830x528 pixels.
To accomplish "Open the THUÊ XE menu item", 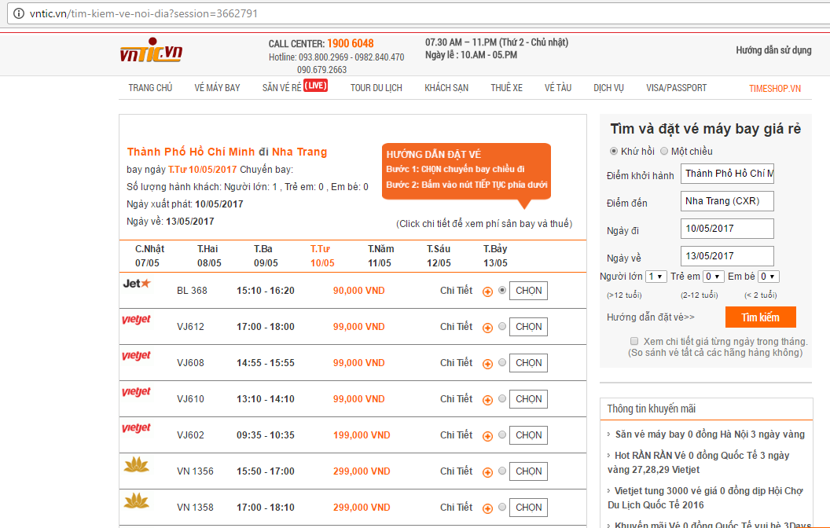I will tap(507, 88).
